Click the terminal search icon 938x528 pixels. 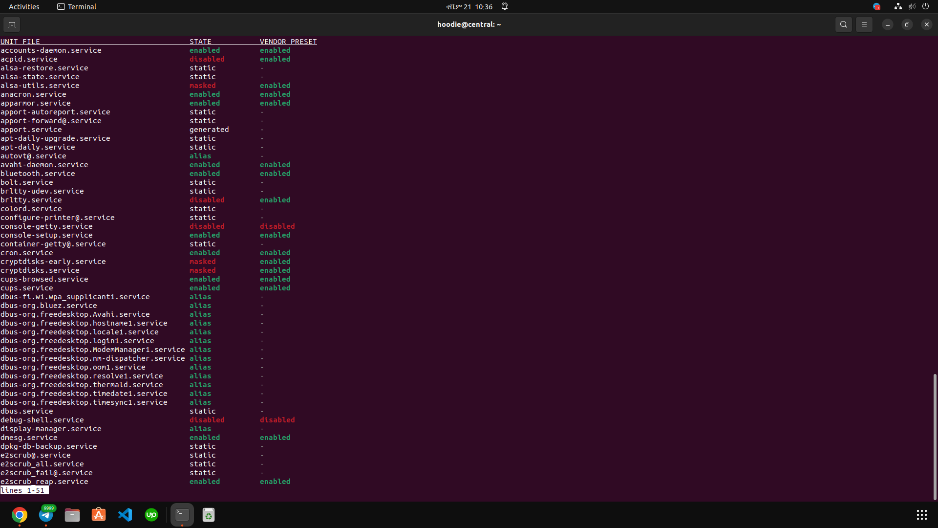[843, 24]
